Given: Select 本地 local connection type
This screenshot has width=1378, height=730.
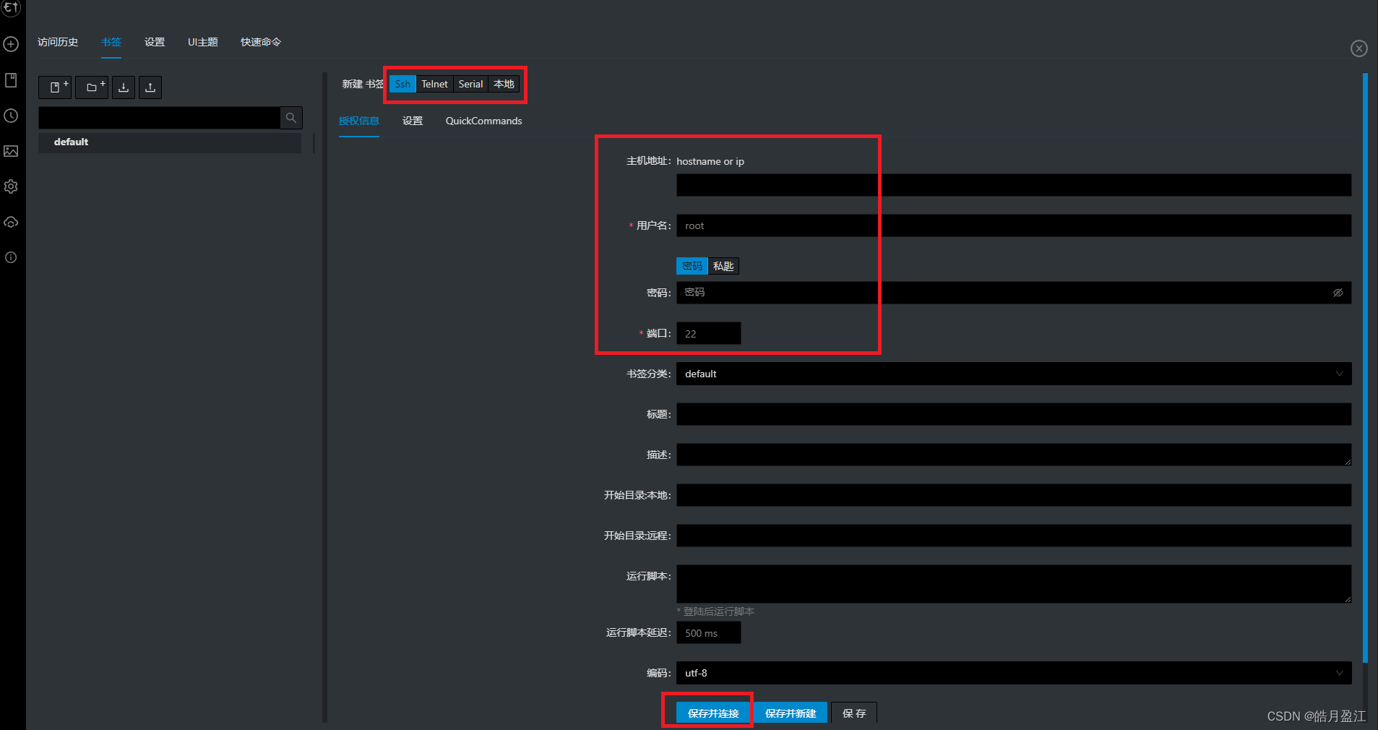Looking at the screenshot, I should point(504,84).
